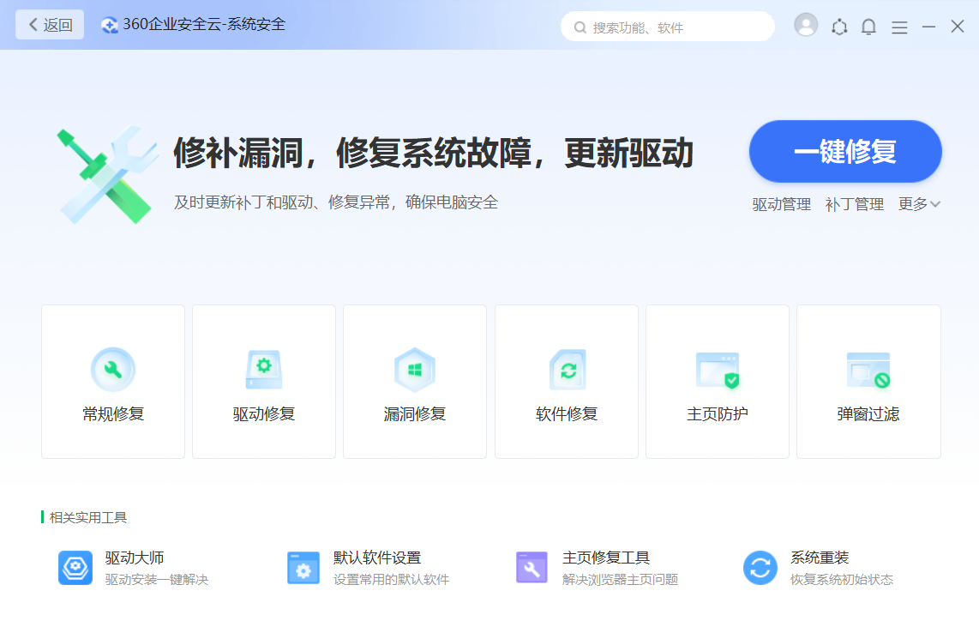Image resolution: width=979 pixels, height=621 pixels.
Task: Open the 主页防护 browser shield icon
Action: (x=718, y=370)
